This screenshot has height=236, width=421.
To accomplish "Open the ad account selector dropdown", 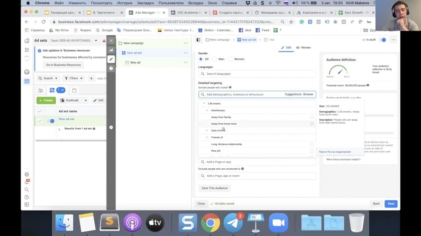I will (x=96, y=41).
